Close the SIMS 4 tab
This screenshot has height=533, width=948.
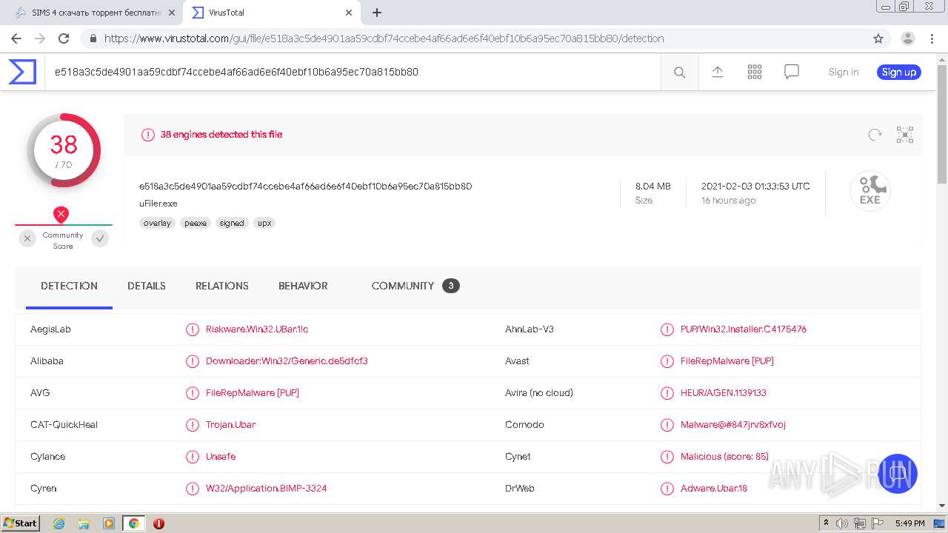tap(172, 13)
